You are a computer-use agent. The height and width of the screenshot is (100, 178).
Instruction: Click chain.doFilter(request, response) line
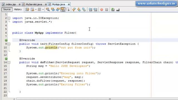click(56, 81)
